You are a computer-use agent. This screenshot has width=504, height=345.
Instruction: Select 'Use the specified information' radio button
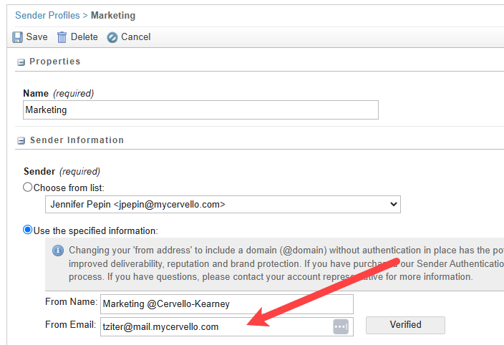click(28, 230)
